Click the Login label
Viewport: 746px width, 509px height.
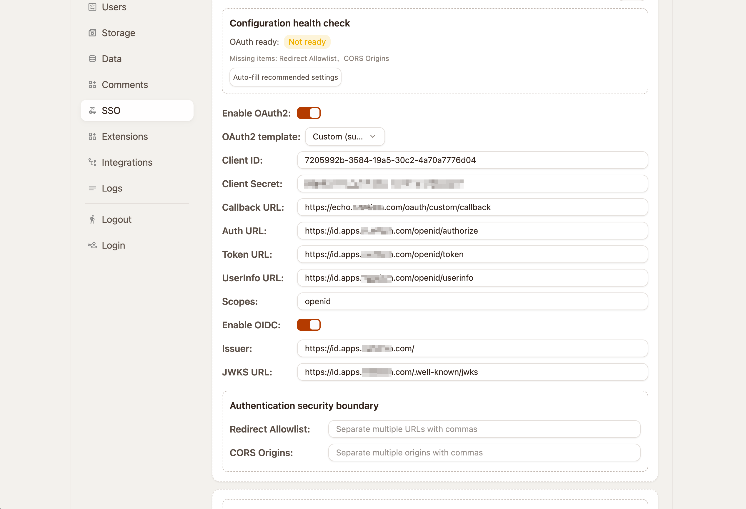point(113,245)
